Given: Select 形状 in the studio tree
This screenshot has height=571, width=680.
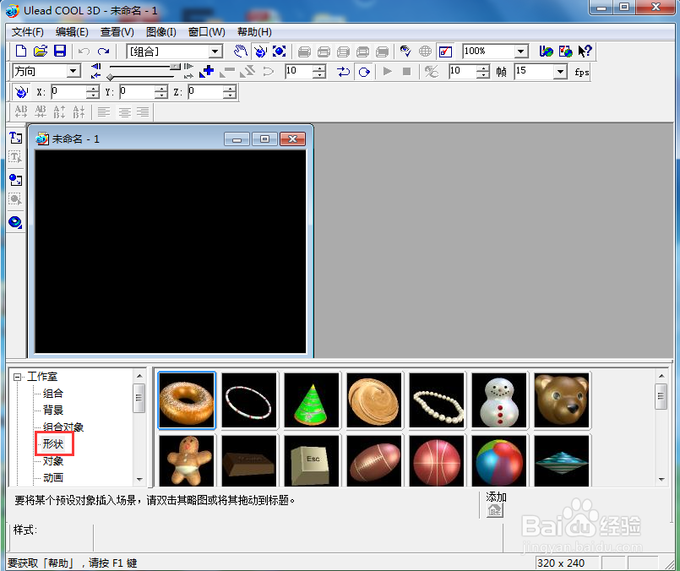Looking at the screenshot, I should pyautogui.click(x=53, y=444).
